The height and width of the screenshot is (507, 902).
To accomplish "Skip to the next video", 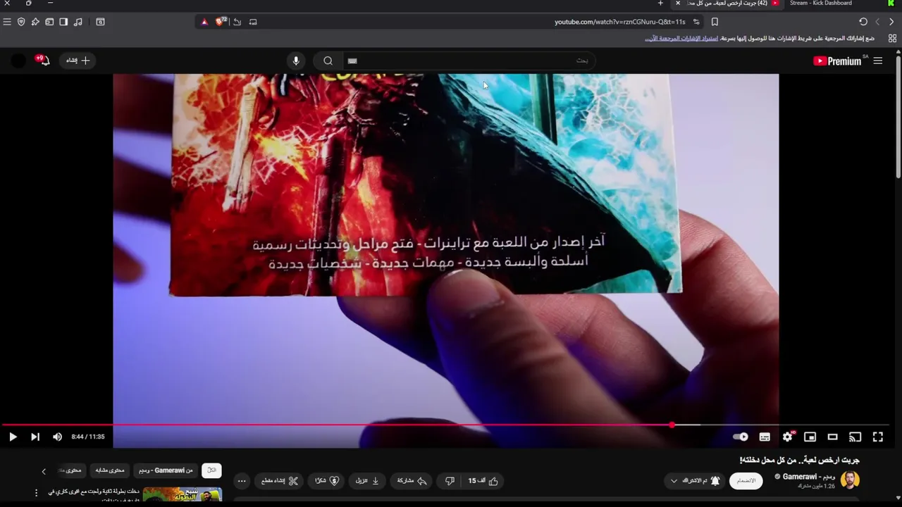I will (35, 437).
